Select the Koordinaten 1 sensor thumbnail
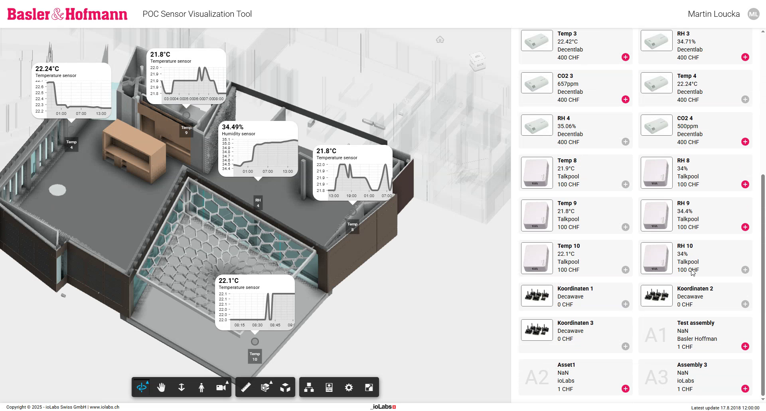This screenshot has height=411, width=766. (537, 296)
